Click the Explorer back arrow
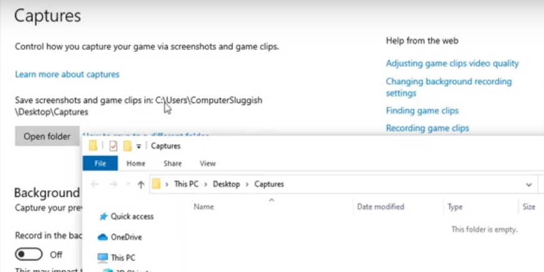Screen dimensions: 544x272 95,184
